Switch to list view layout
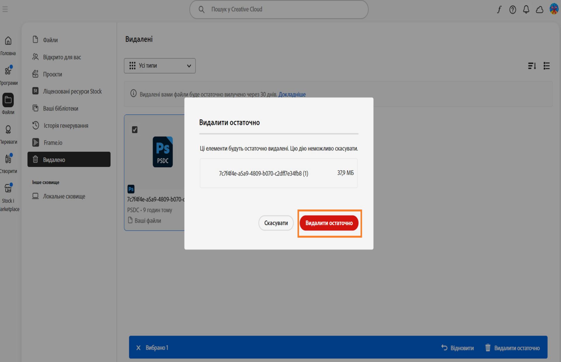This screenshot has width=561, height=362. 546,66
